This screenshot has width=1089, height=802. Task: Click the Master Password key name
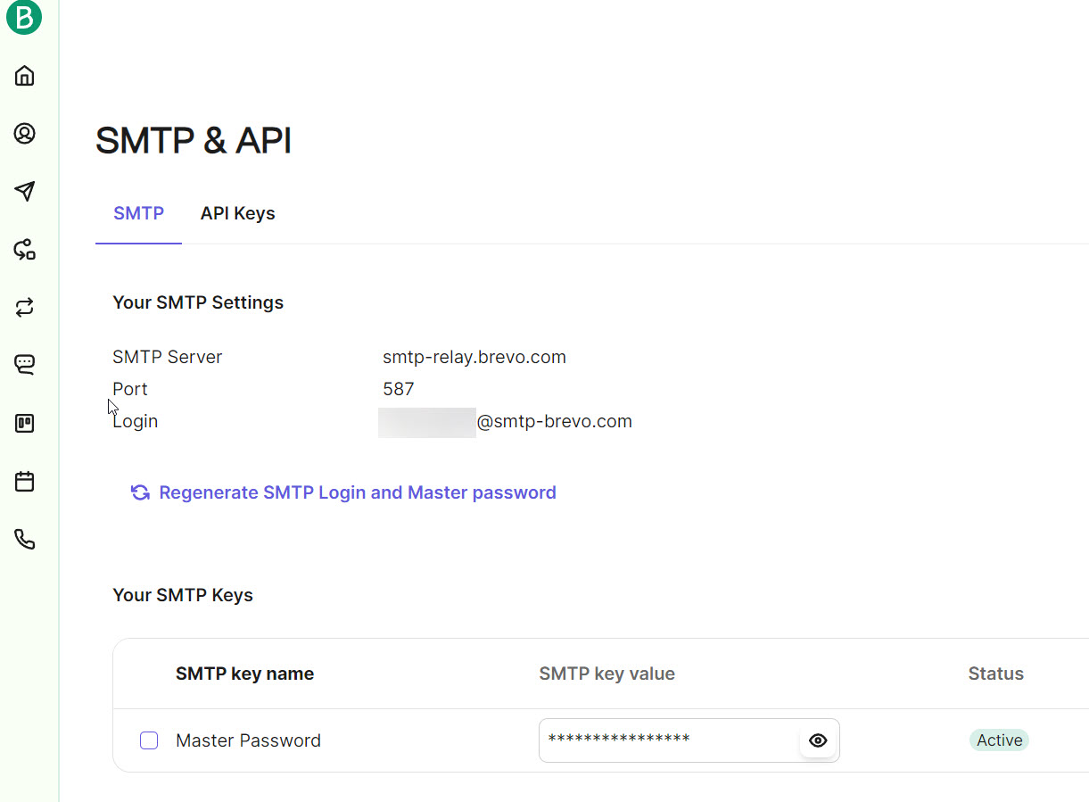point(248,740)
